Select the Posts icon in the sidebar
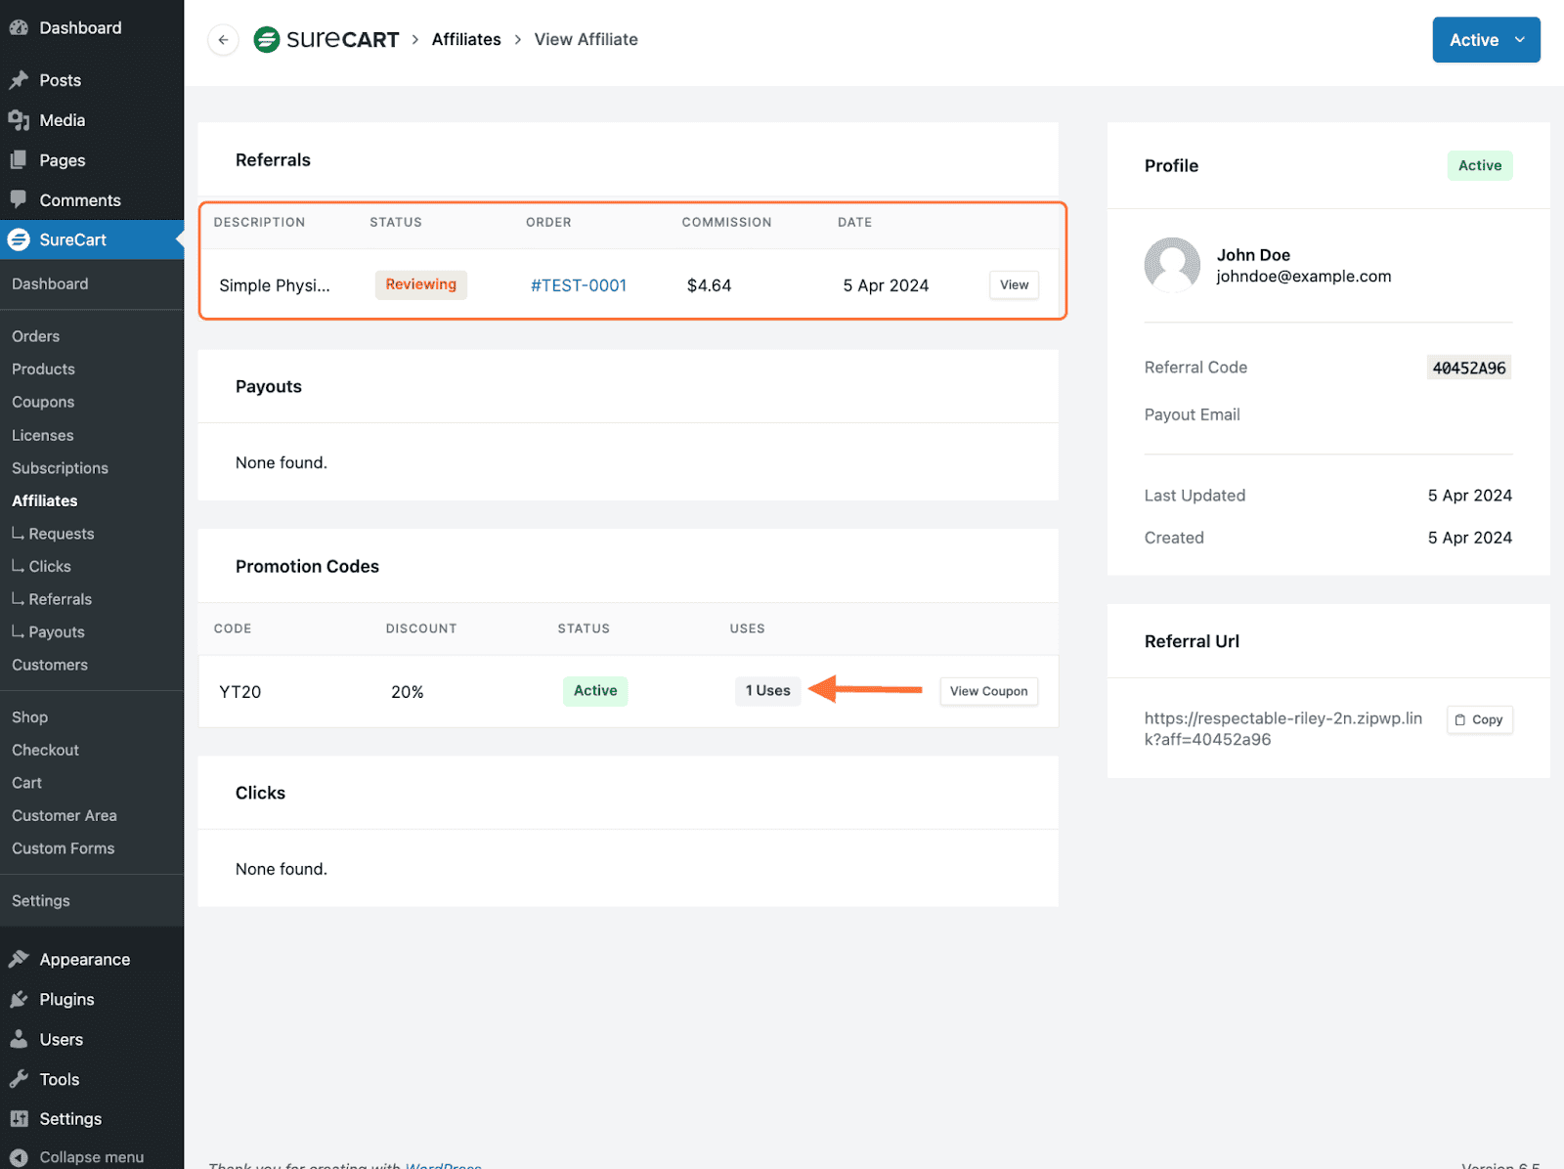Screen dimensions: 1564x1169 pyautogui.click(x=20, y=79)
